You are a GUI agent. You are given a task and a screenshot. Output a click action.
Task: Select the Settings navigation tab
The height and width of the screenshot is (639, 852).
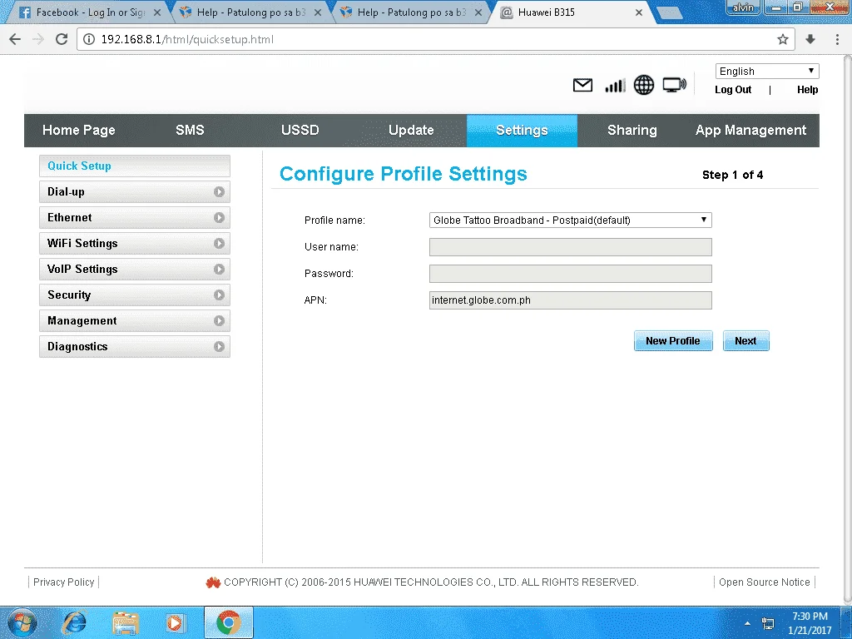pos(522,131)
